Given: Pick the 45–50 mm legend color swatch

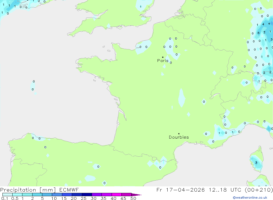Looking at the screenshot, I should tap(127, 195).
